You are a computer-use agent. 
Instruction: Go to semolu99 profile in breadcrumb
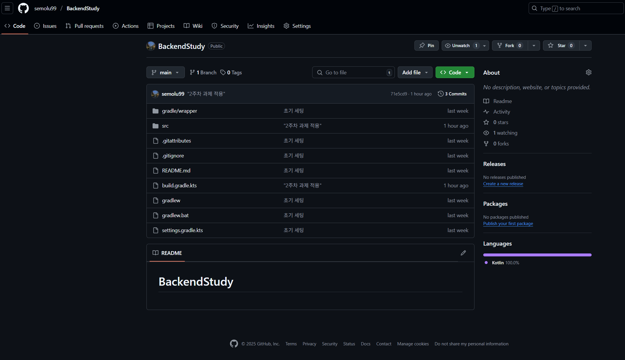[x=45, y=8]
